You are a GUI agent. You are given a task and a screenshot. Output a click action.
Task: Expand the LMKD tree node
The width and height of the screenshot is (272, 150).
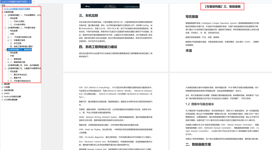(2, 93)
